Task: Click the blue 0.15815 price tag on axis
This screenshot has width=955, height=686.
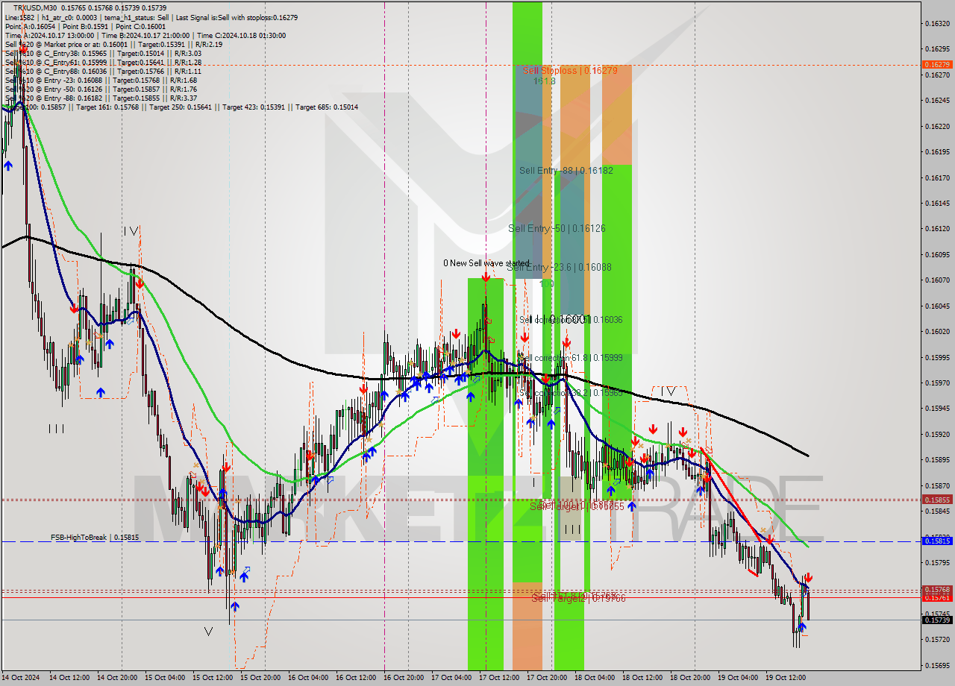Action: [937, 541]
